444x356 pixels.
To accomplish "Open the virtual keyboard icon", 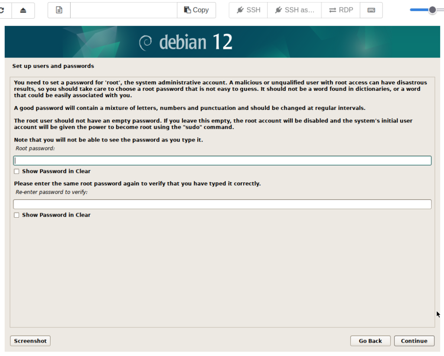I will 371,10.
